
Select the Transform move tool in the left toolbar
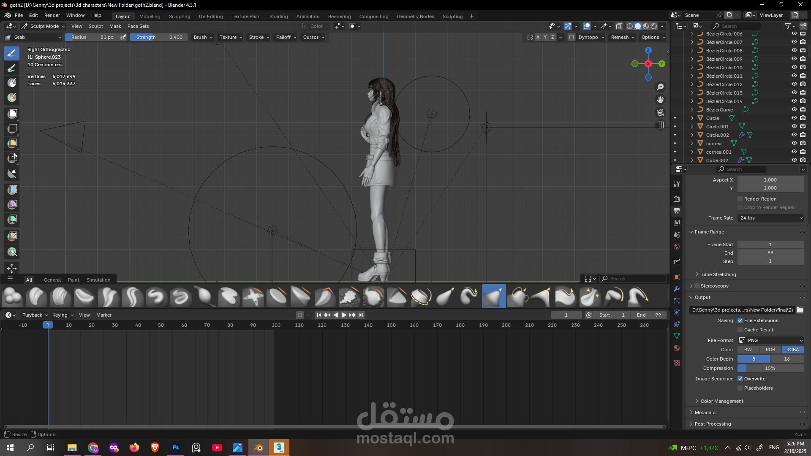12,268
